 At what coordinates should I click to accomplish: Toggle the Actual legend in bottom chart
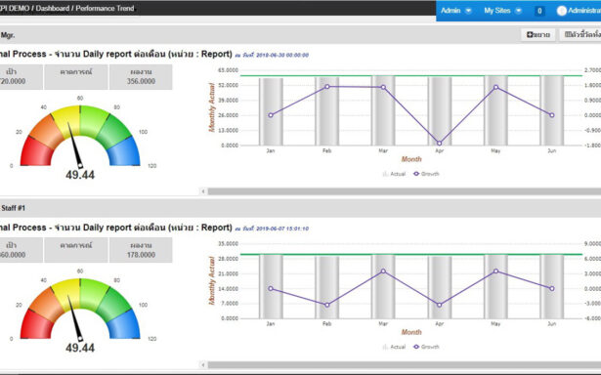coord(394,347)
